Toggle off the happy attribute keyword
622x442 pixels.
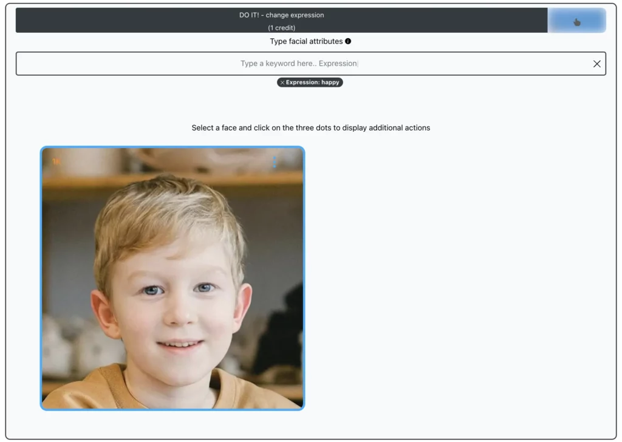282,83
